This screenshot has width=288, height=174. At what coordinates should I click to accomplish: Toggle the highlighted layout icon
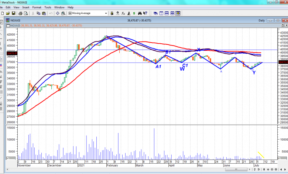(x=178, y=13)
